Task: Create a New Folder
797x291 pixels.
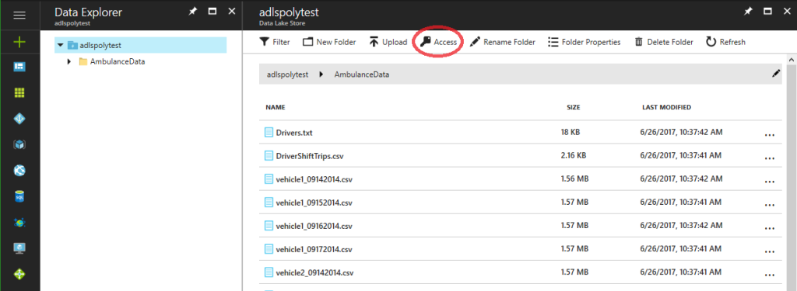Action: click(x=329, y=42)
